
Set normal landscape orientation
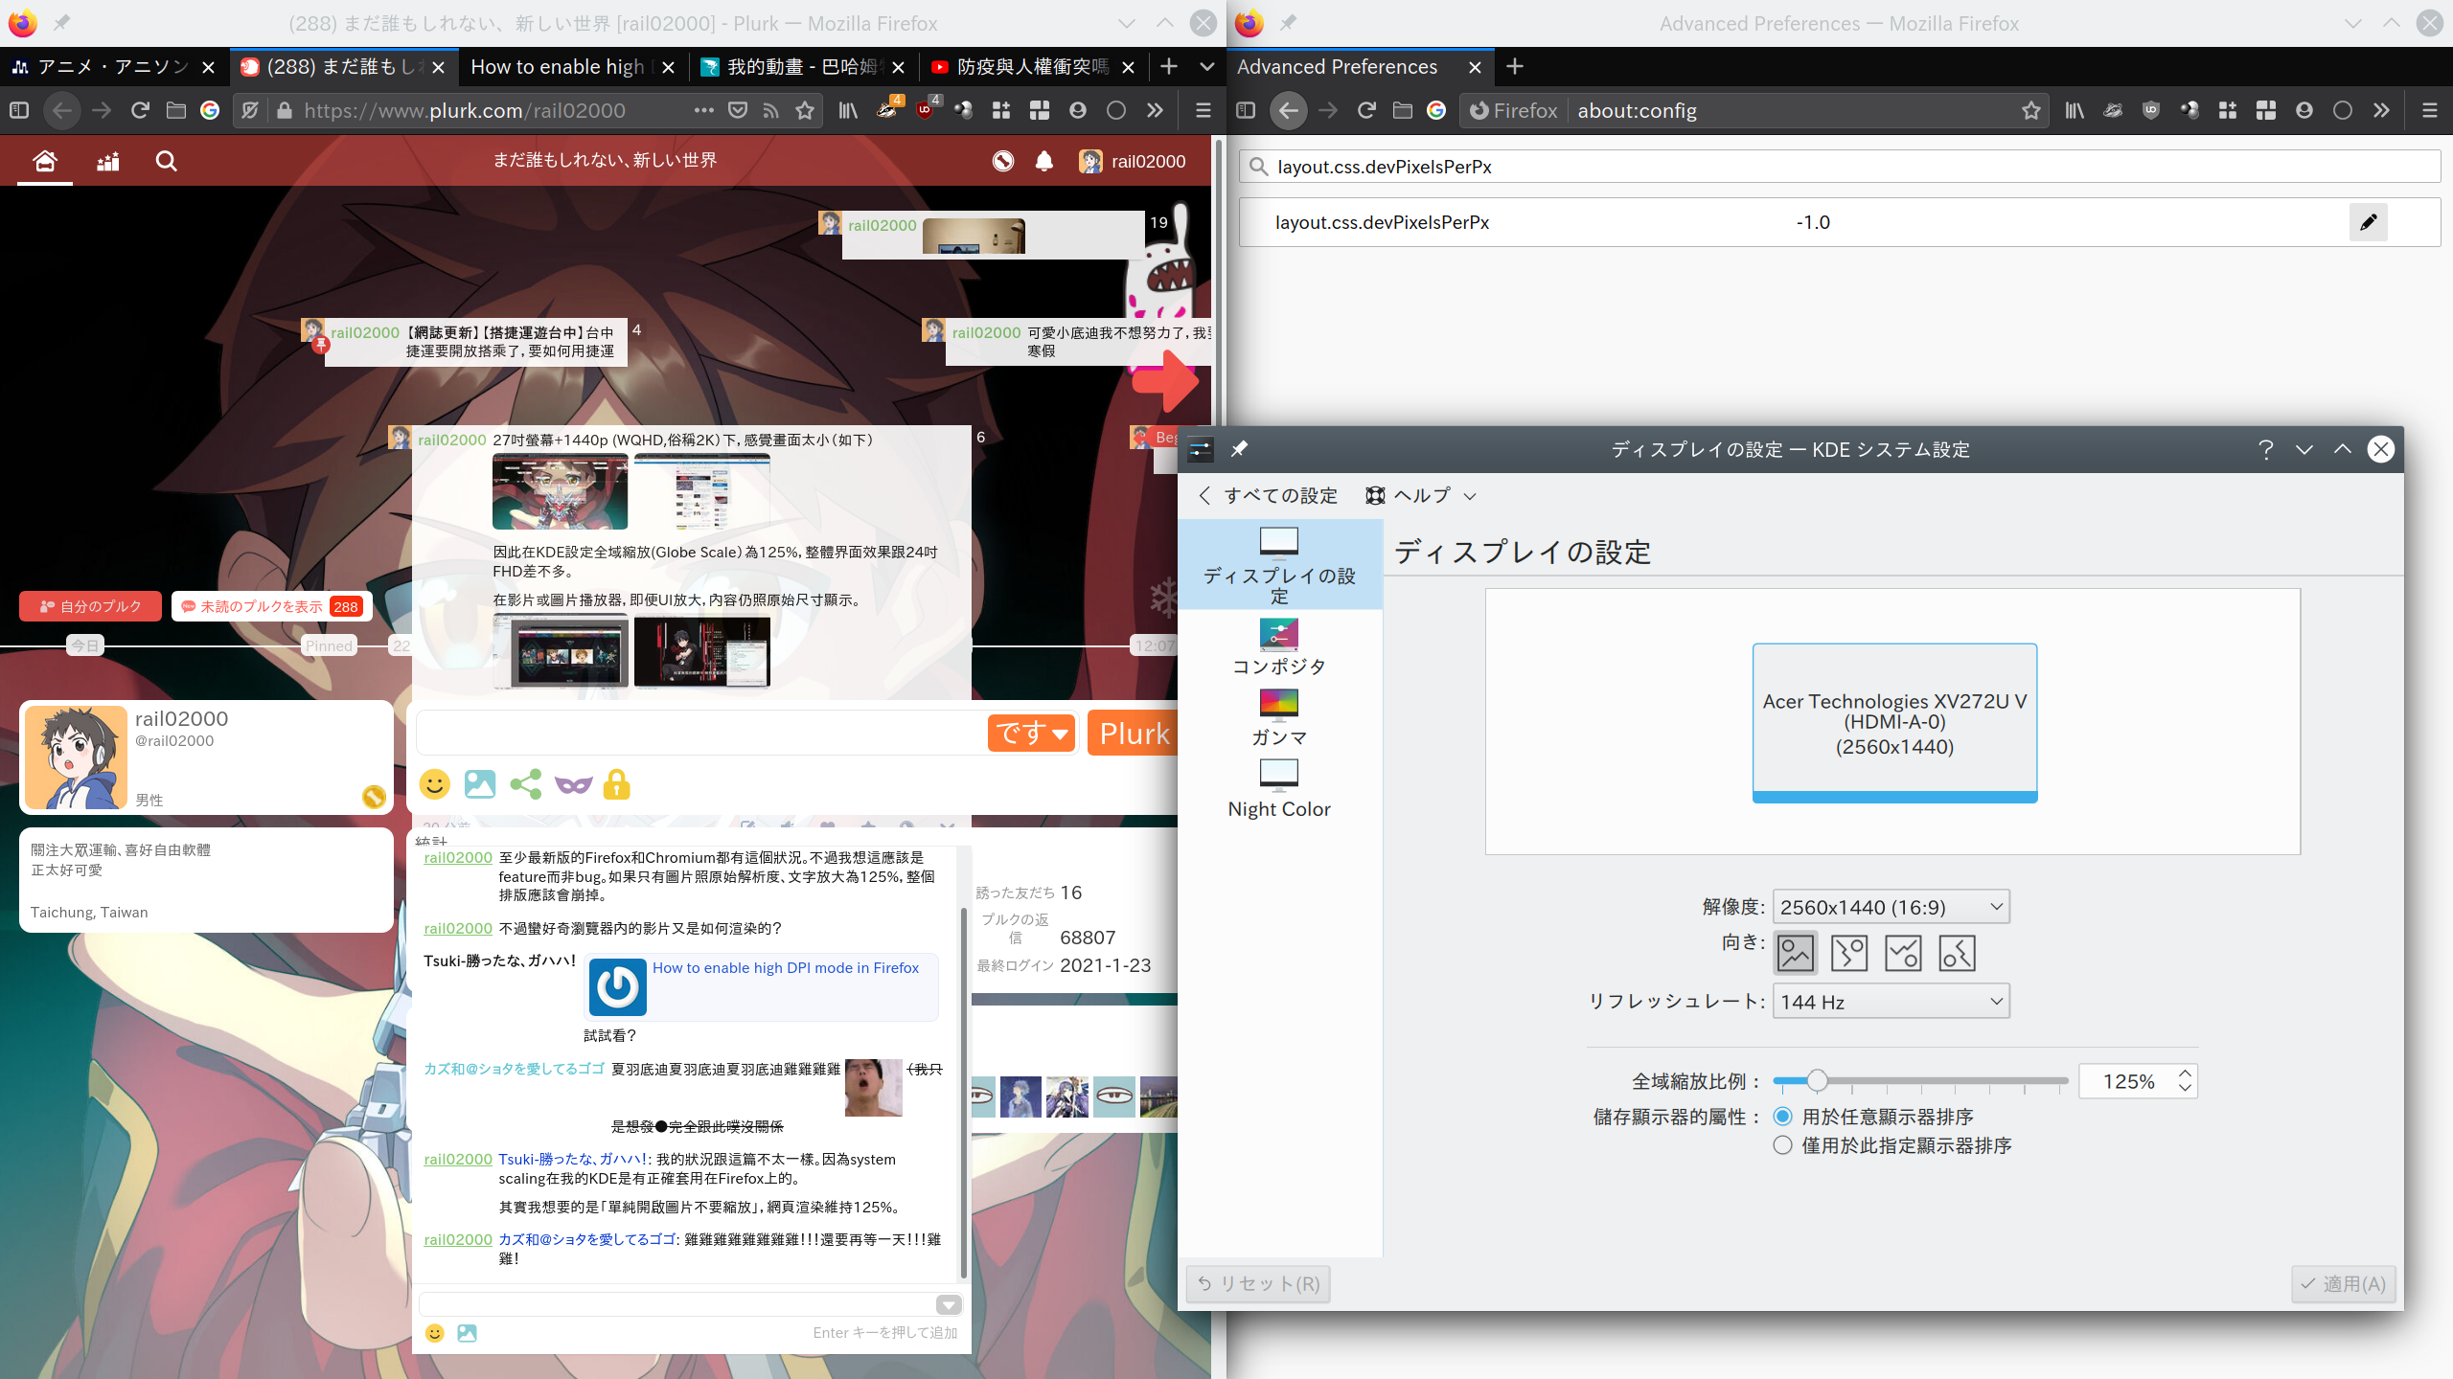pyautogui.click(x=1796, y=953)
